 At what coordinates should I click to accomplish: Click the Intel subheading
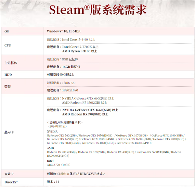[50, 161]
